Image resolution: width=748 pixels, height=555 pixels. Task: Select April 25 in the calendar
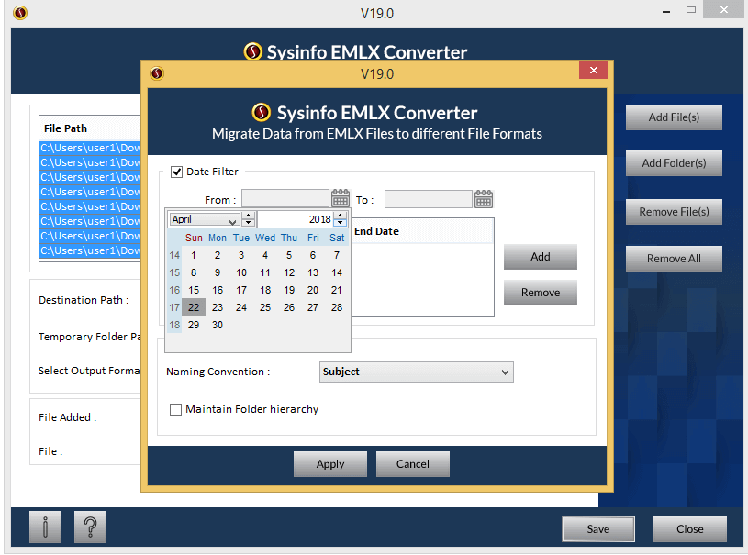pyautogui.click(x=265, y=307)
